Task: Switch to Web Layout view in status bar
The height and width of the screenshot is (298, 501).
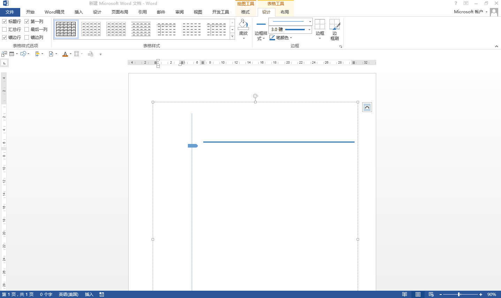Action: coord(431,294)
